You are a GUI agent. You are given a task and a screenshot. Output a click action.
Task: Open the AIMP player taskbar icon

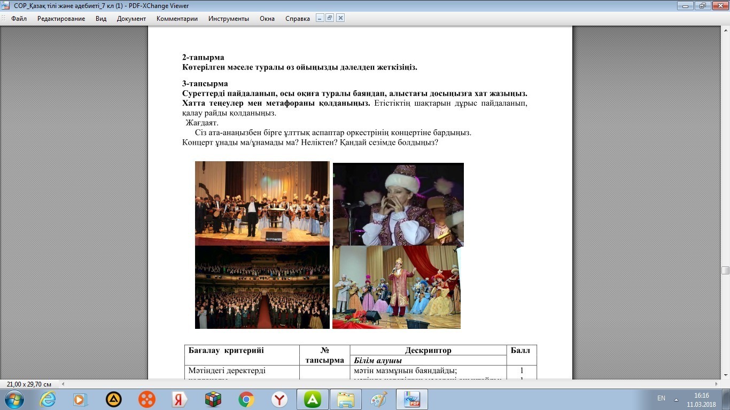coord(113,399)
